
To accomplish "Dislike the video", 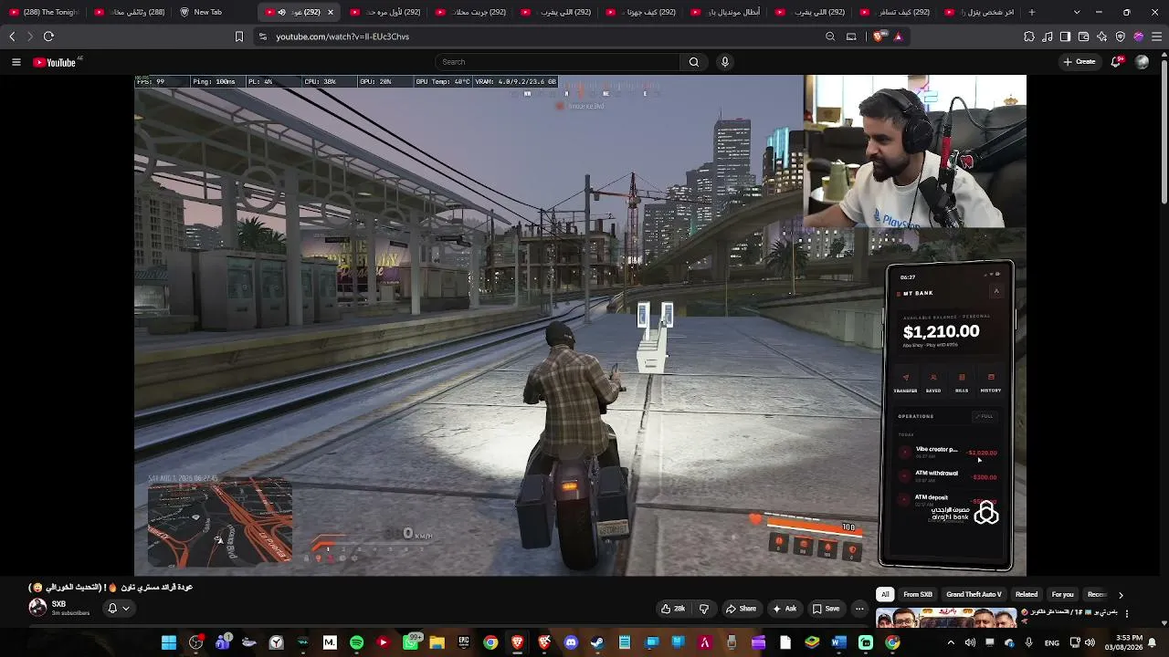I will pos(704,609).
